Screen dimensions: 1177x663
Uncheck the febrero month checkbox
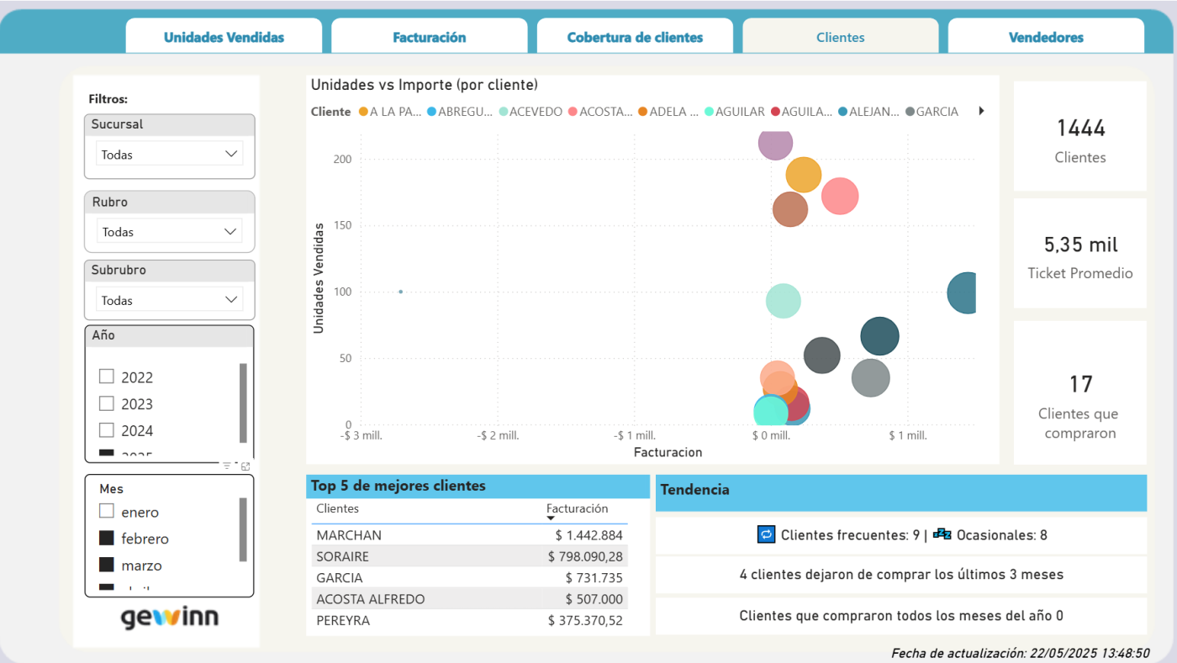point(107,538)
